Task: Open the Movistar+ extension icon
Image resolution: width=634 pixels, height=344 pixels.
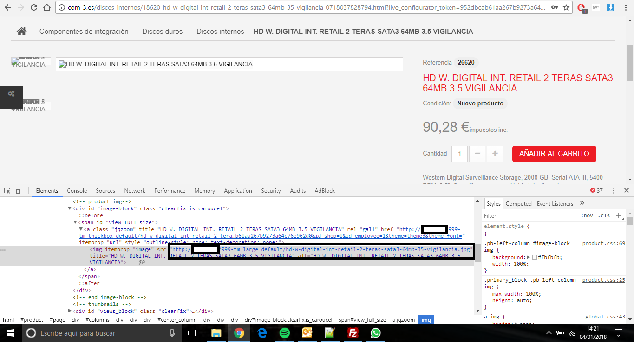Action: coord(596,7)
